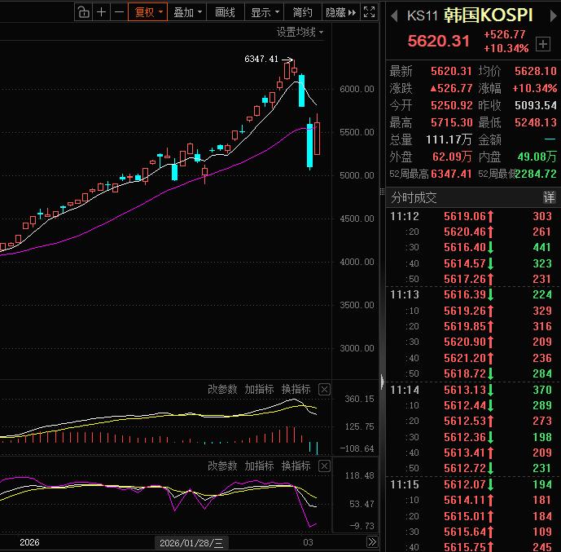
Task: Click double-arrow icon at timeline end
Action: click(372, 541)
